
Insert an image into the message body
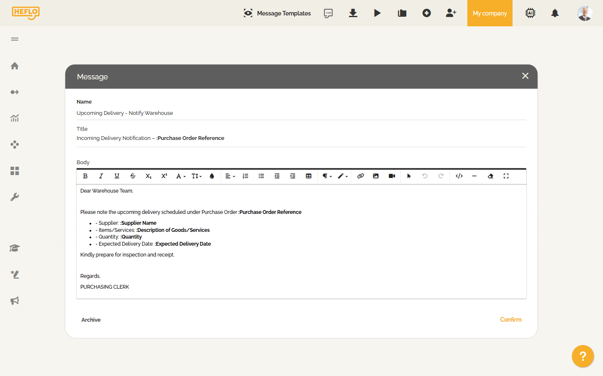point(376,176)
